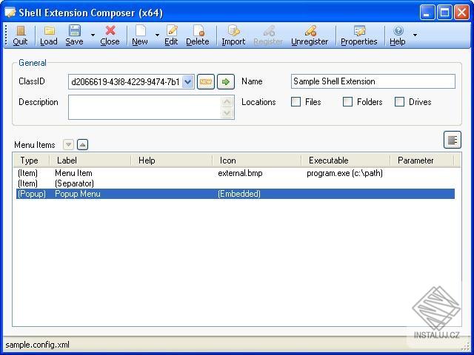Check the Drives location checkbox
The width and height of the screenshot is (474, 355).
(x=400, y=102)
